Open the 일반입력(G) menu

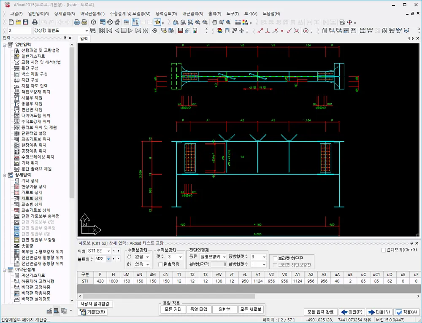38,13
